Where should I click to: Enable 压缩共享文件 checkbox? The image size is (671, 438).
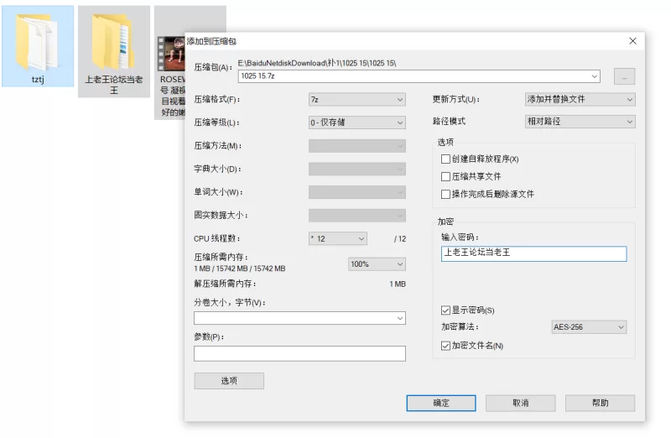point(445,176)
